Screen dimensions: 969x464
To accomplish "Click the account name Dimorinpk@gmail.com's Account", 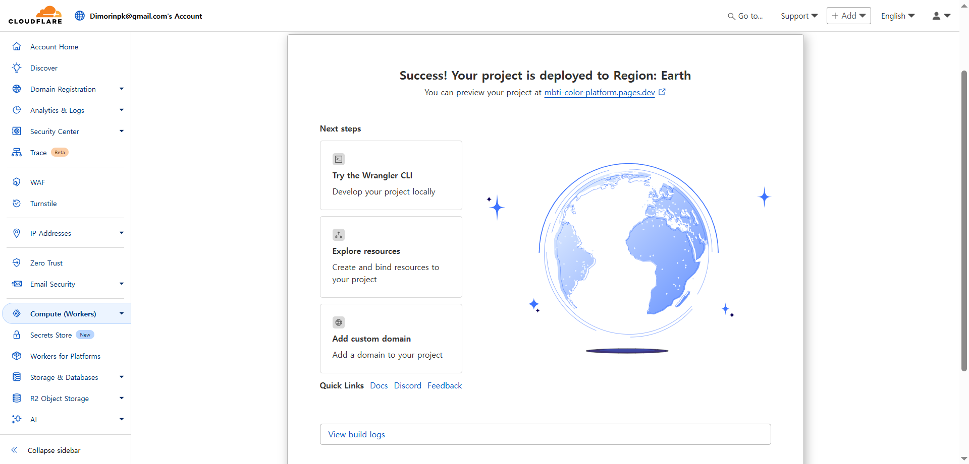I will (x=146, y=16).
